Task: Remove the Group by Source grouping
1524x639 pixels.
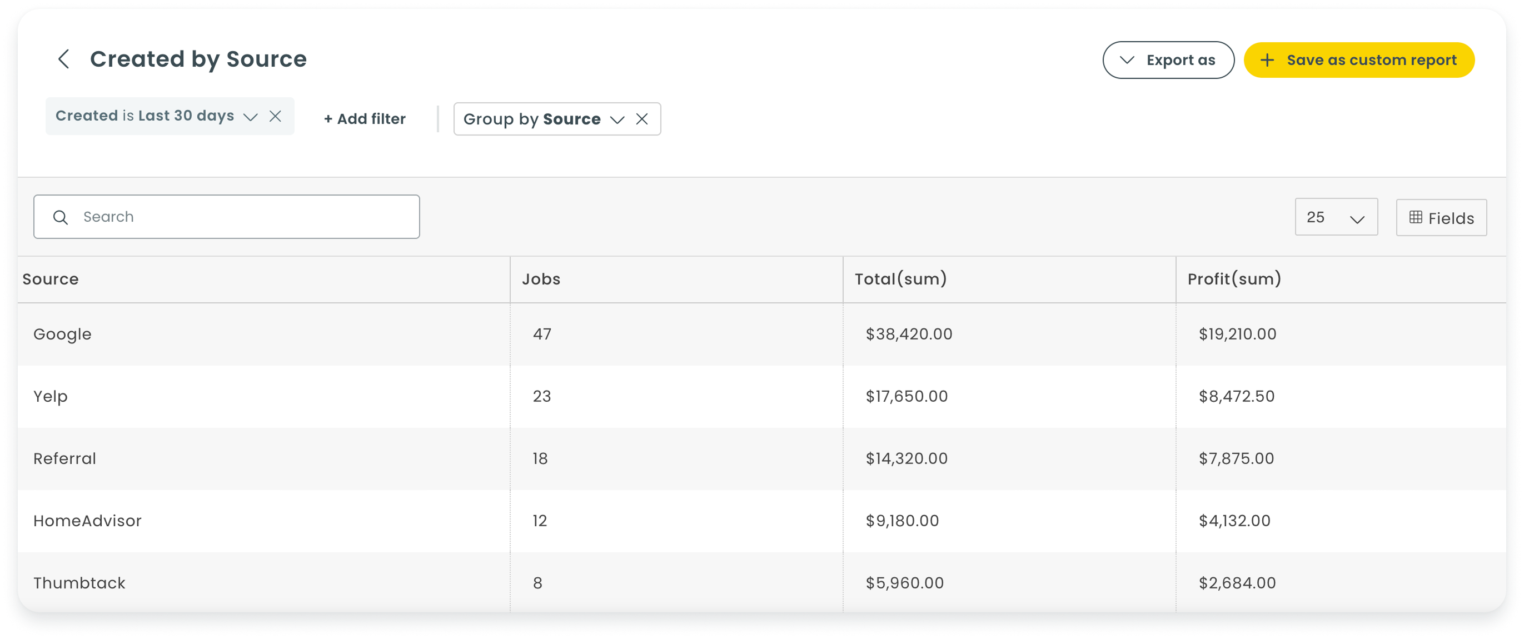Action: point(642,119)
